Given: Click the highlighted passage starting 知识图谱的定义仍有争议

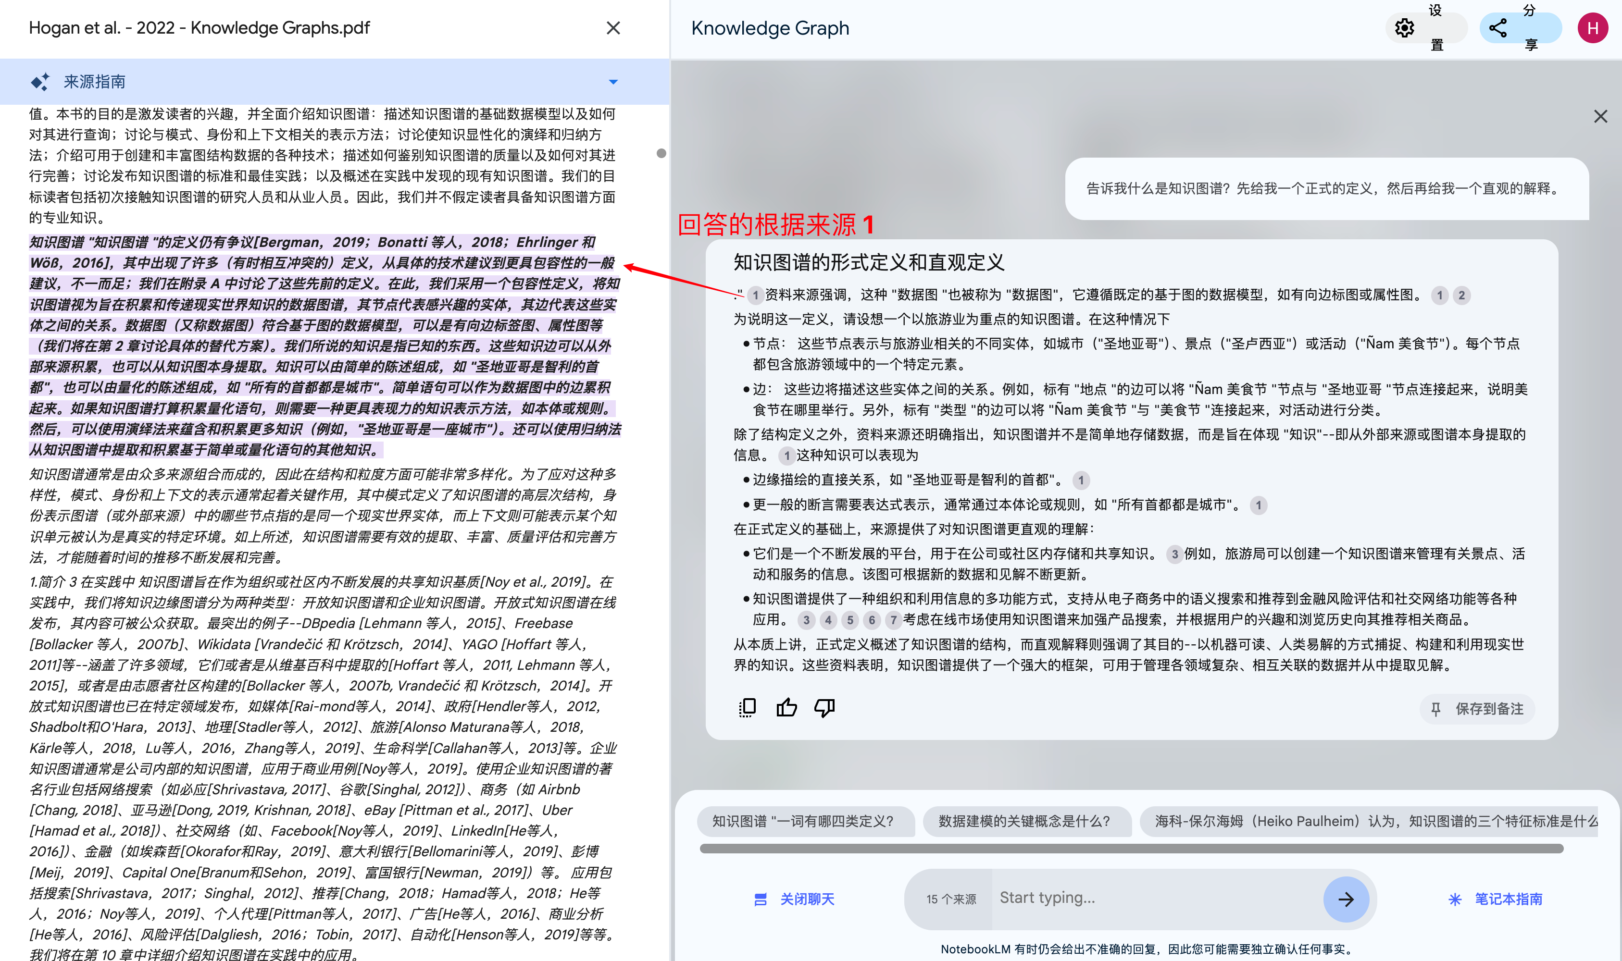Looking at the screenshot, I should (x=324, y=346).
